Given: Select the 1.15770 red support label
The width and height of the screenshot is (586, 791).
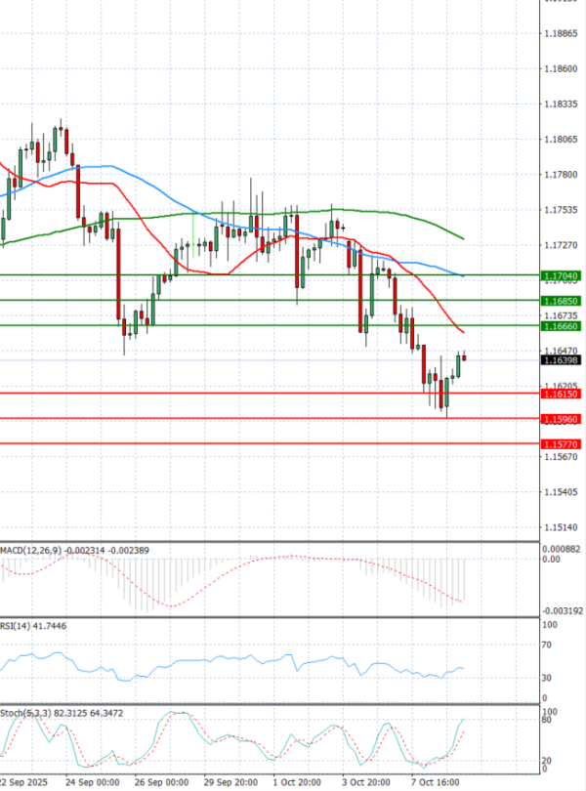Looking at the screenshot, I should (562, 444).
